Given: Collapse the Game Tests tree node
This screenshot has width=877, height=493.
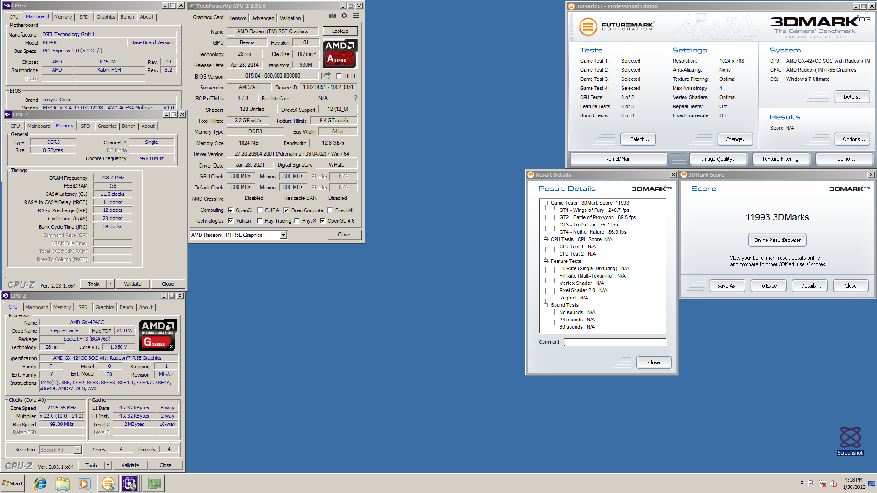Looking at the screenshot, I should (545, 203).
